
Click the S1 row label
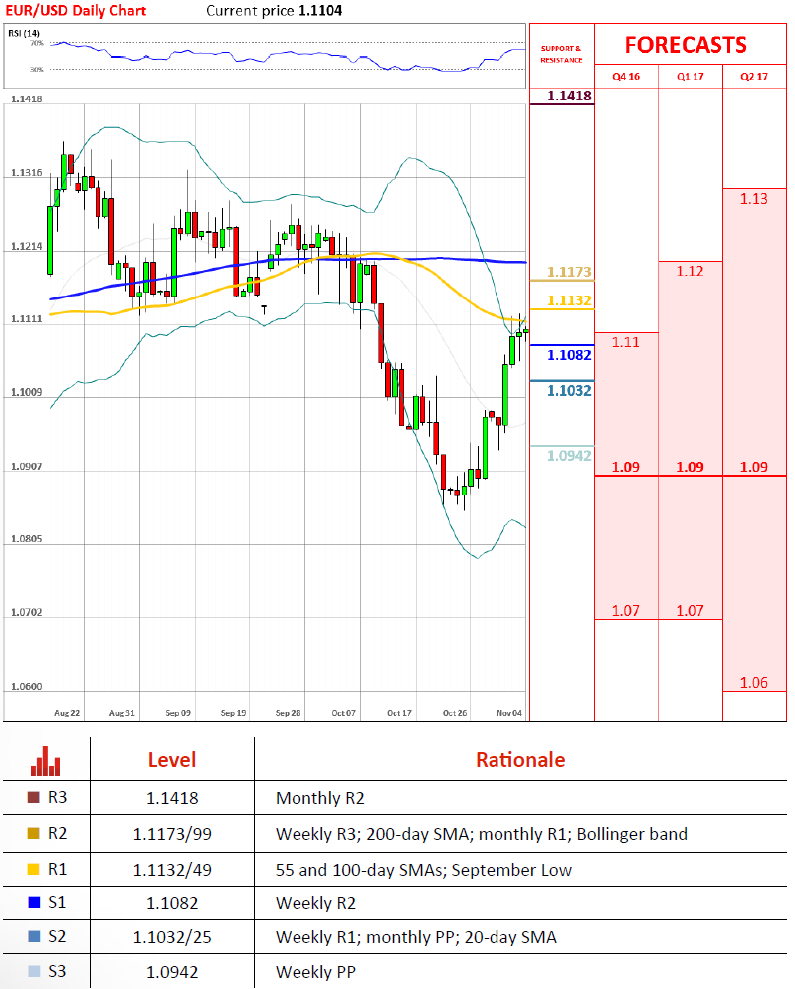(x=57, y=903)
